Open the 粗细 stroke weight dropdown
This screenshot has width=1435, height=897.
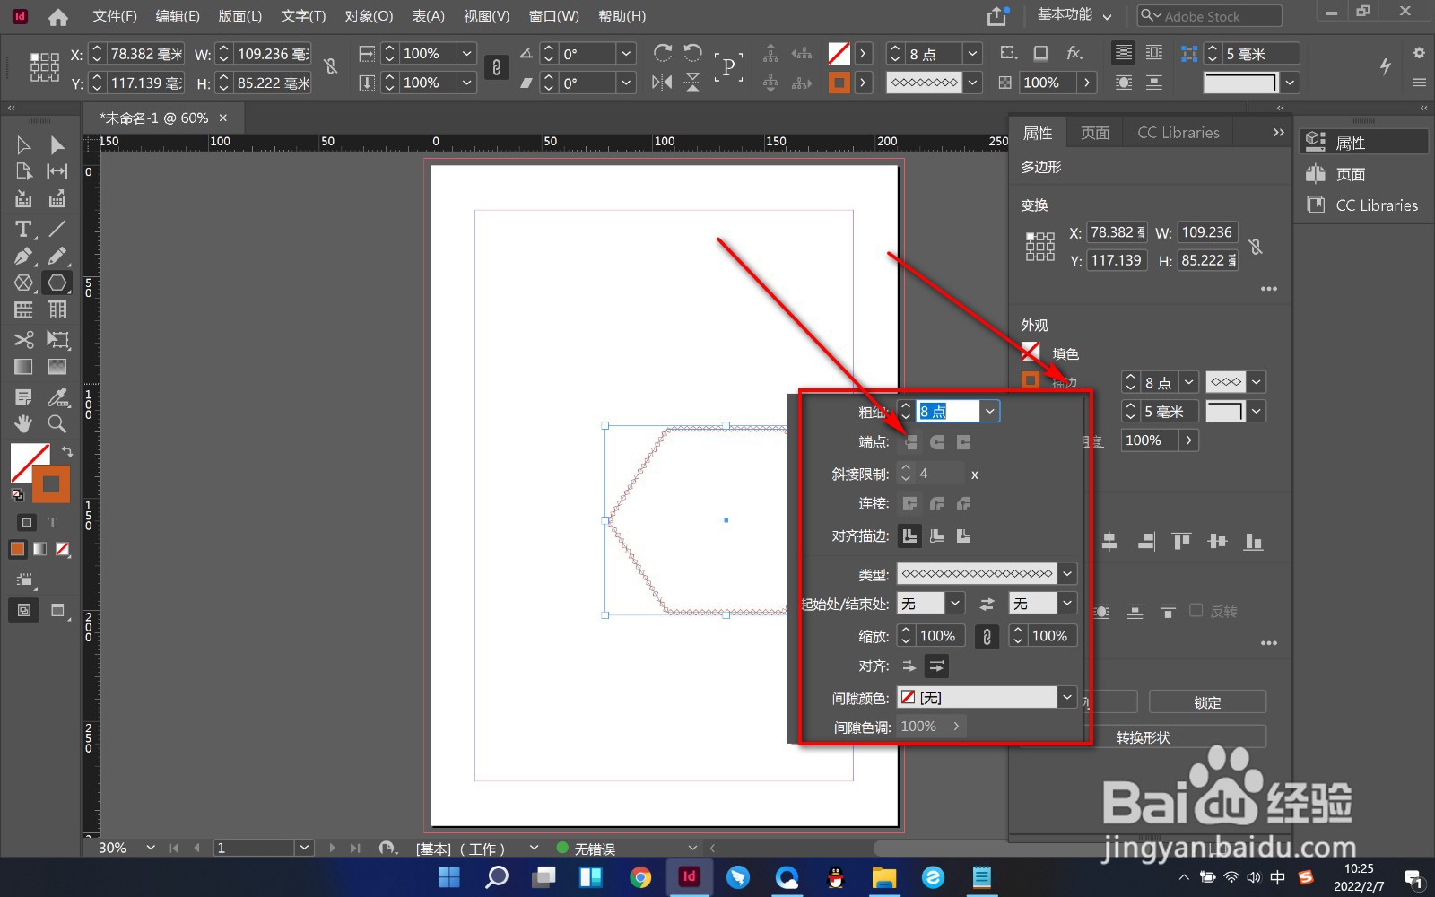989,411
